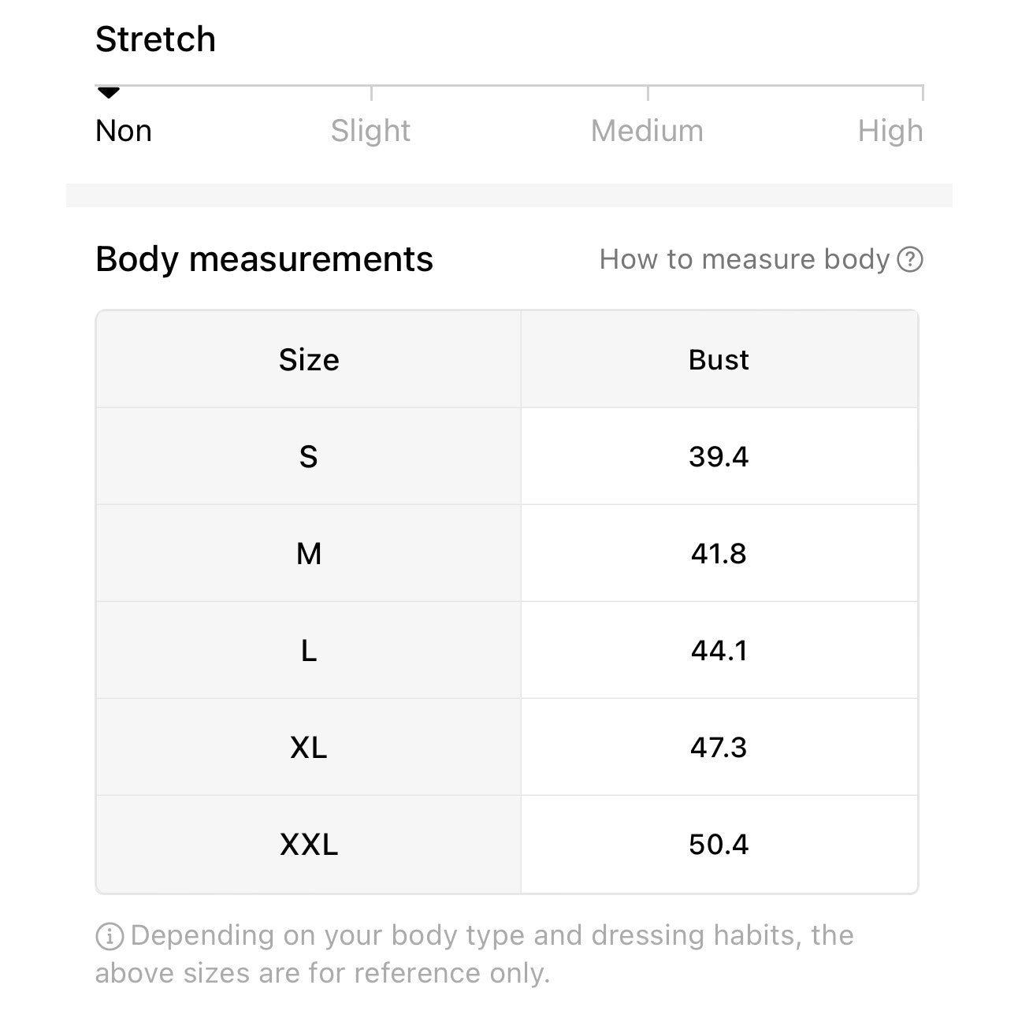Click the 39.4 bust value

(x=719, y=457)
